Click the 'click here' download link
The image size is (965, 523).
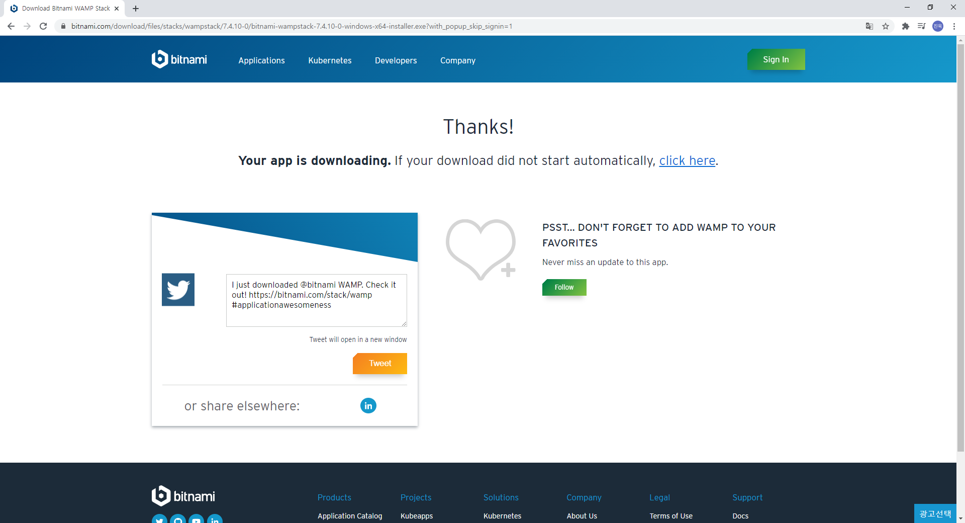pyautogui.click(x=687, y=160)
